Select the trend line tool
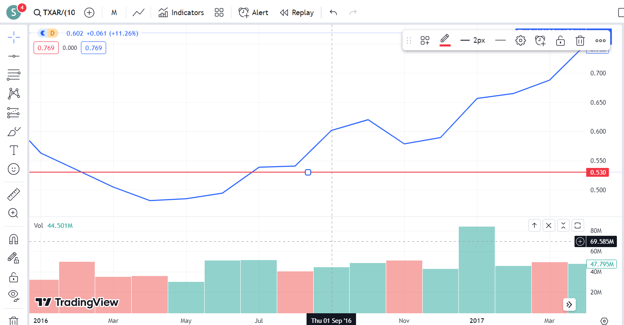Image resolution: width=624 pixels, height=325 pixels. coord(14,56)
